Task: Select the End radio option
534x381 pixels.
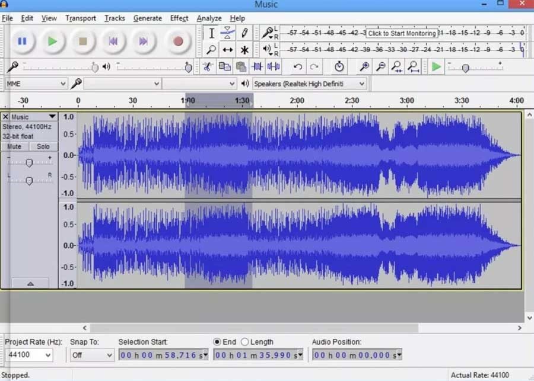Action: pyautogui.click(x=217, y=342)
